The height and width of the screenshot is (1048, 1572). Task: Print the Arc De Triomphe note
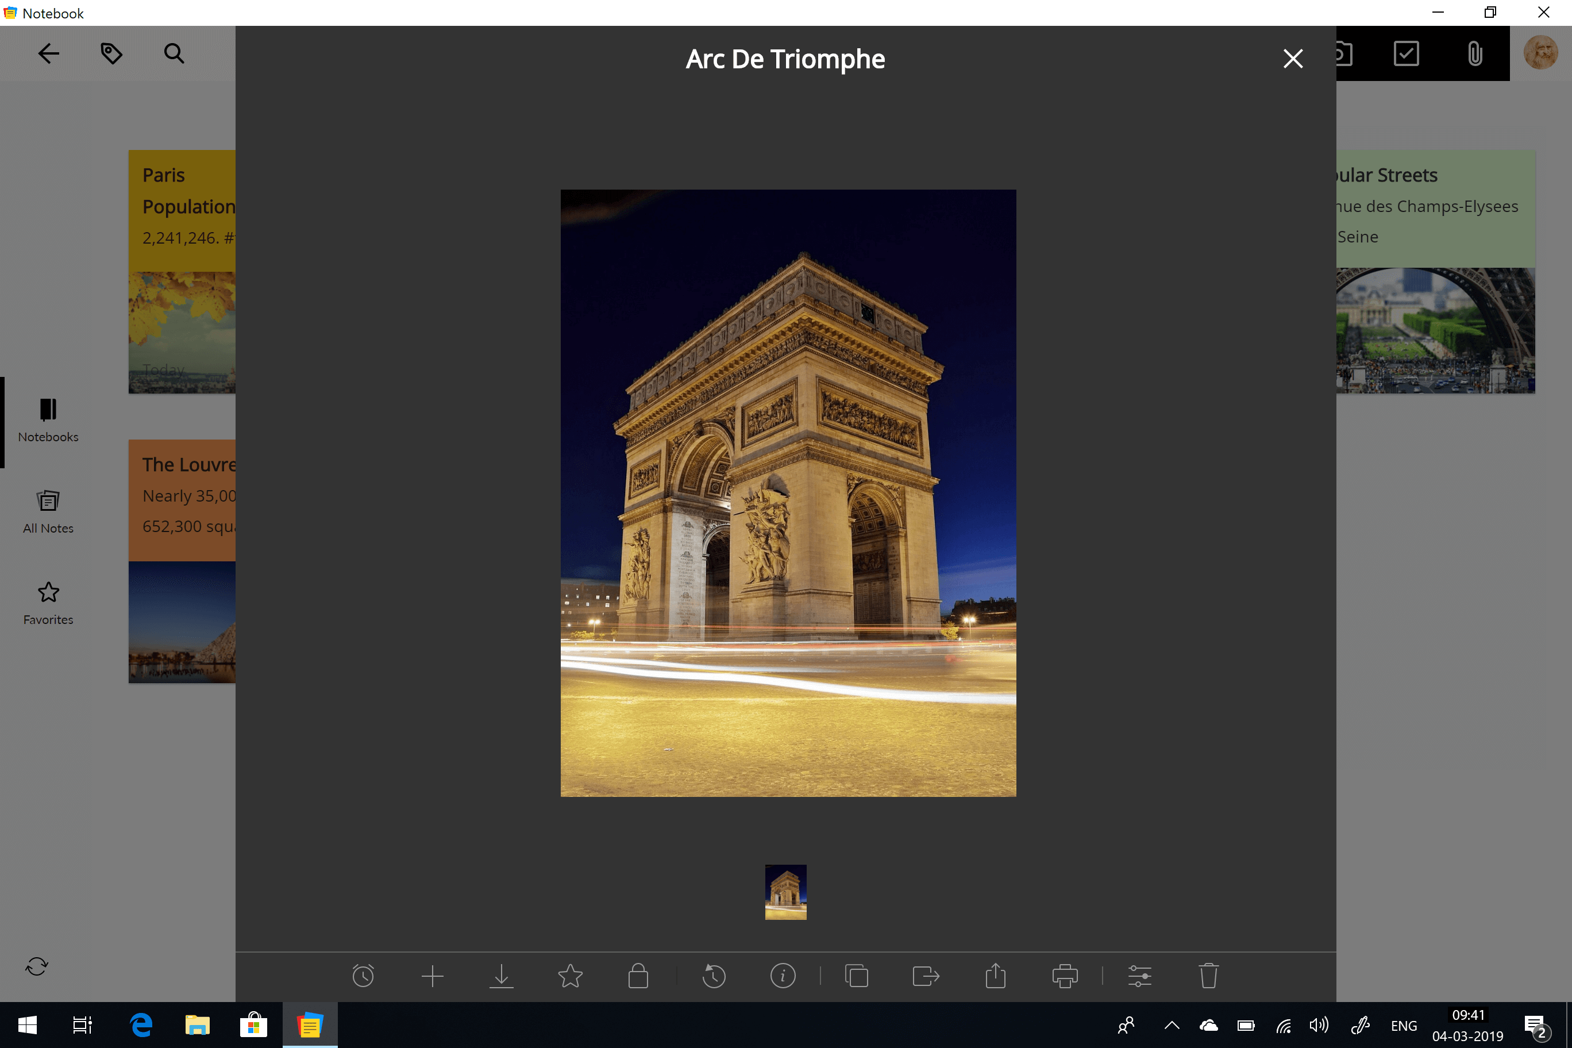point(1065,976)
